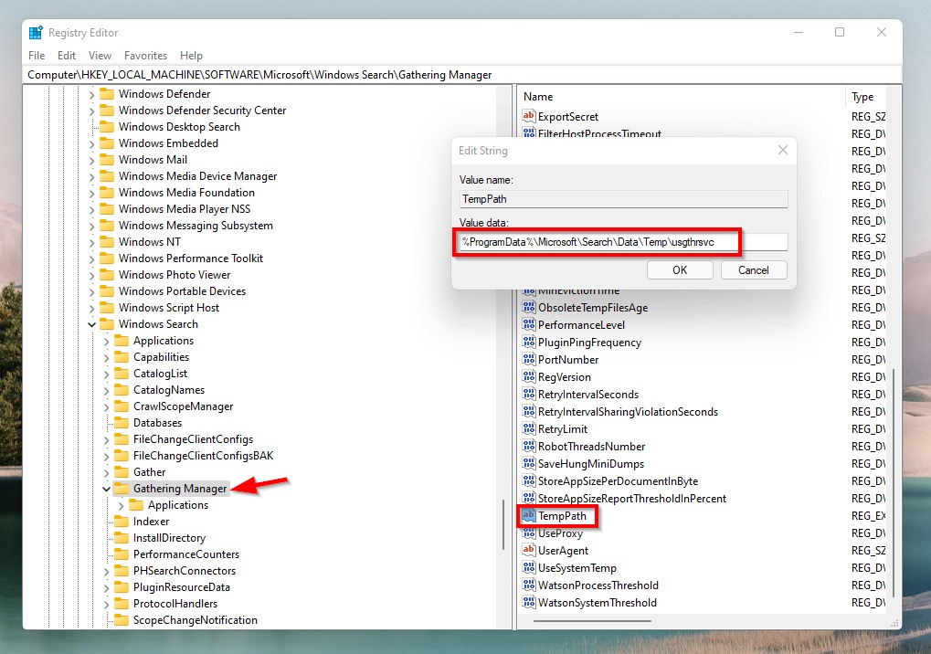Click the ExportSecret string value icon

click(528, 116)
